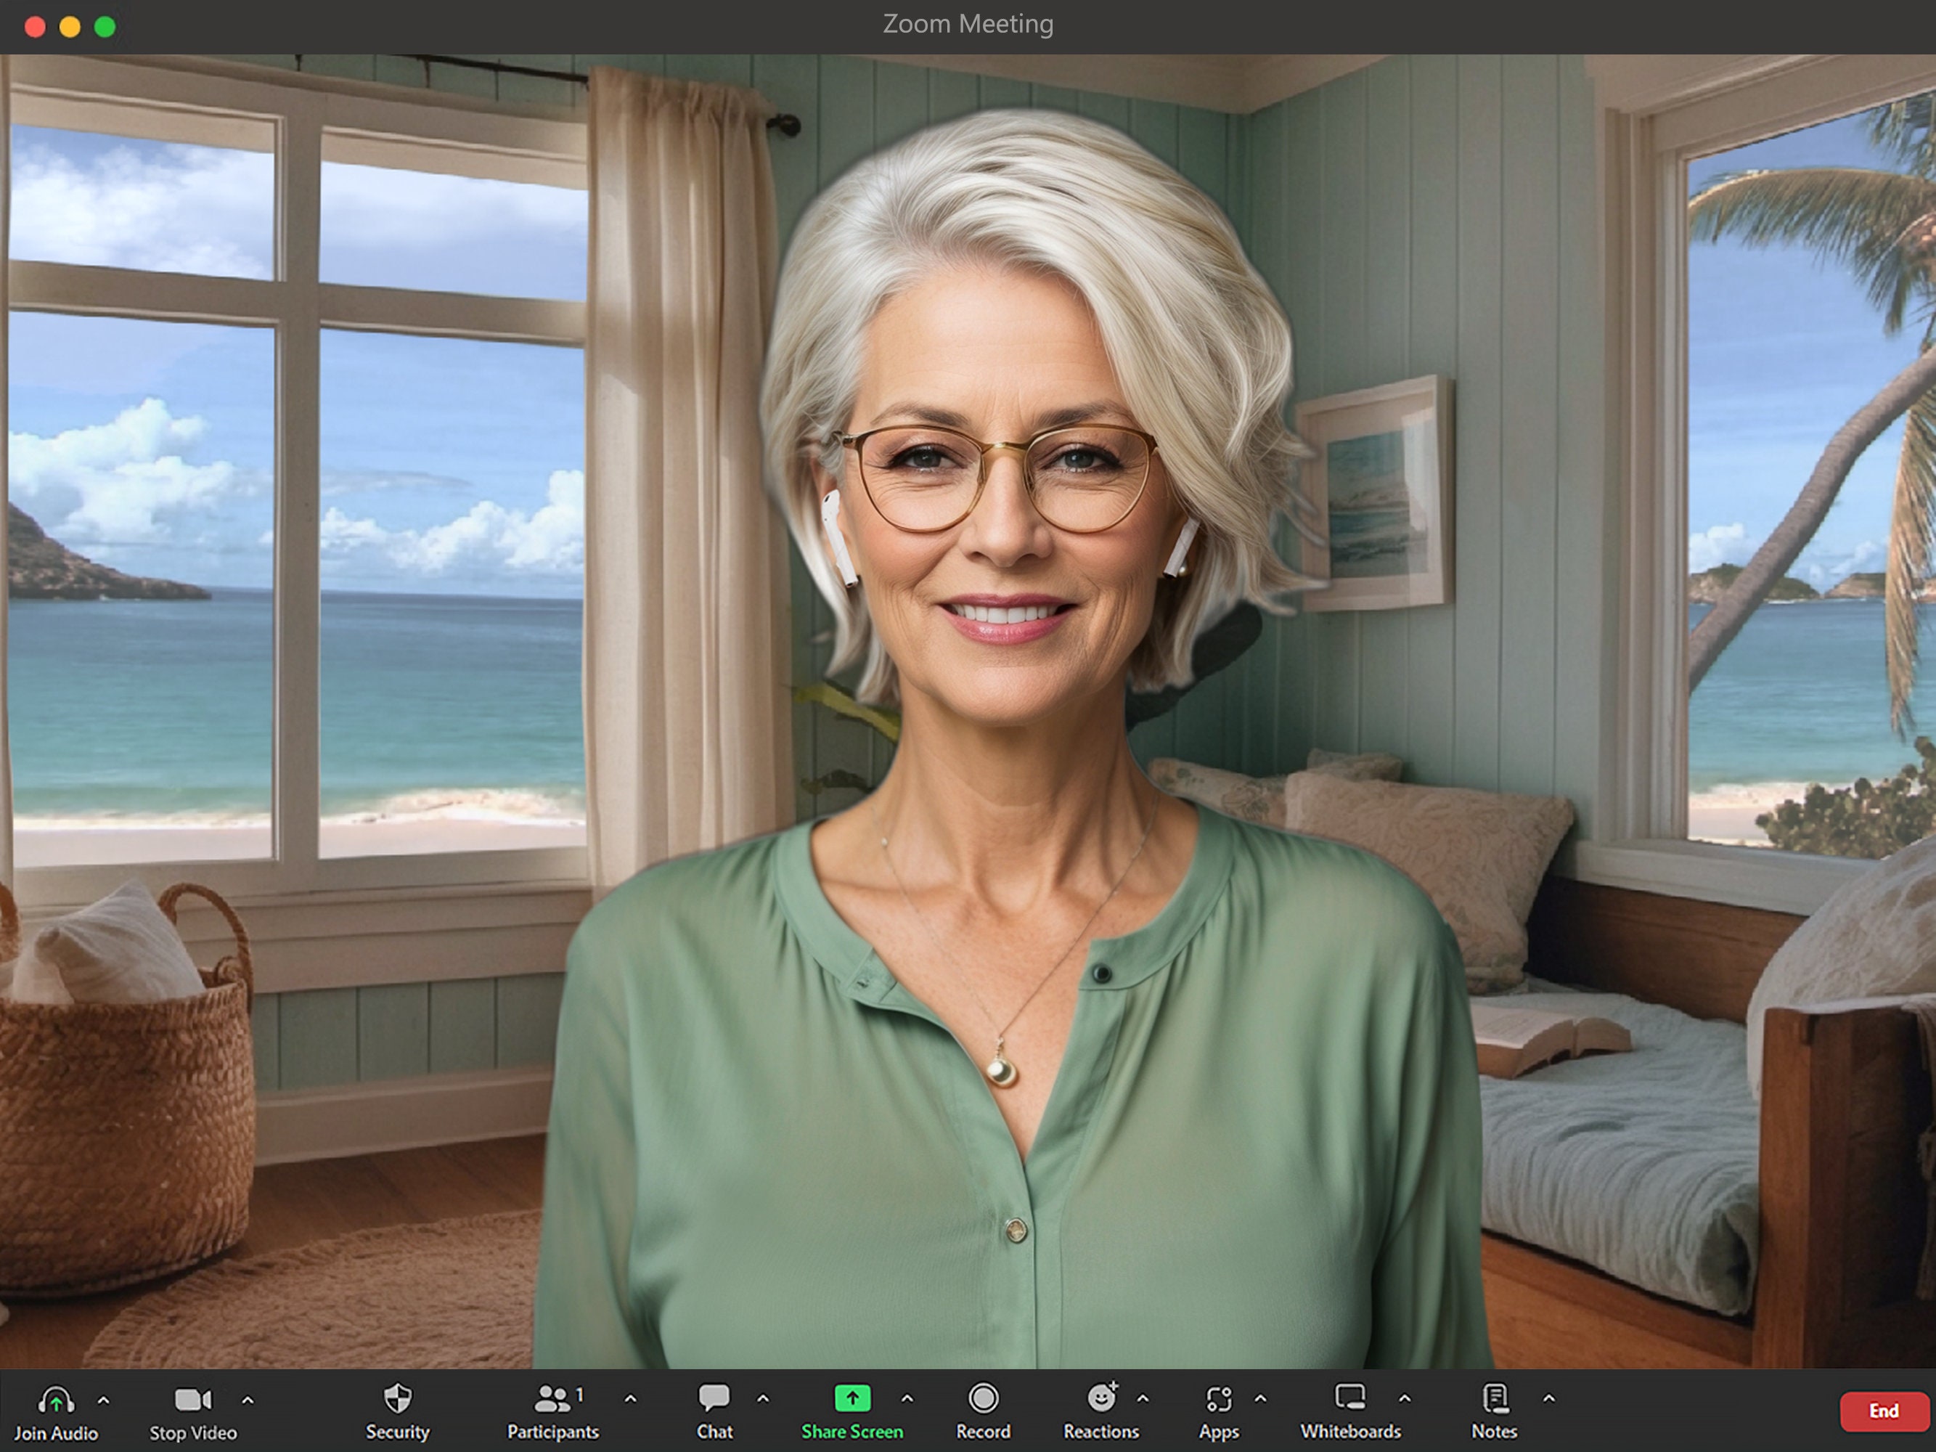
Task: Open the Notes icon
Action: click(1495, 1398)
